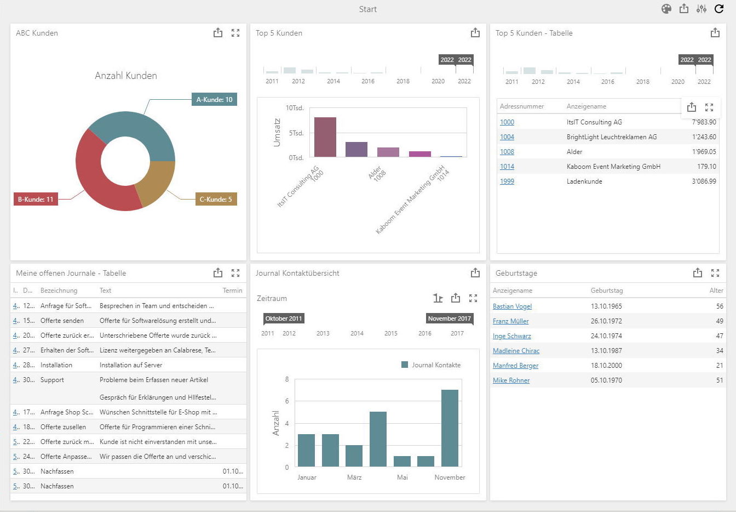This screenshot has height=512, width=736.
Task: Export the Top 5 Kunden - Tabelle widget
Action: pyautogui.click(x=715, y=33)
